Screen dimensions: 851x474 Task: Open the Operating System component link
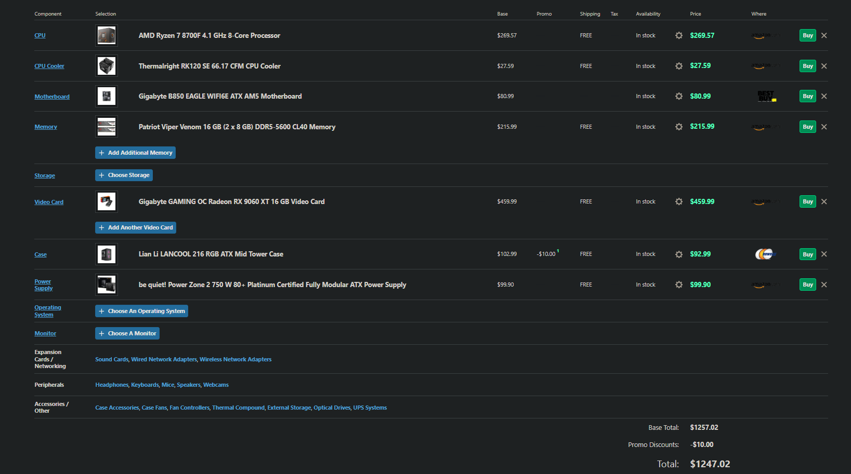[48, 311]
